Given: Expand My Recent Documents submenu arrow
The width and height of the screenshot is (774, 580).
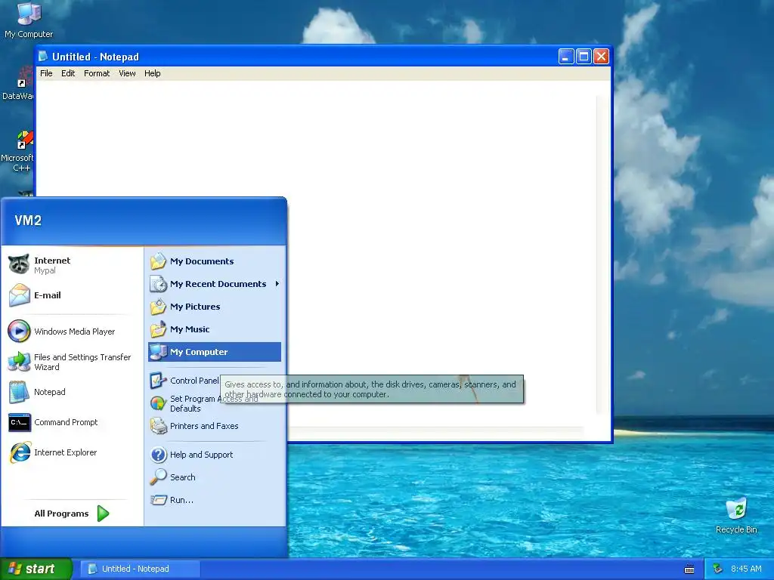Looking at the screenshot, I should click(277, 284).
